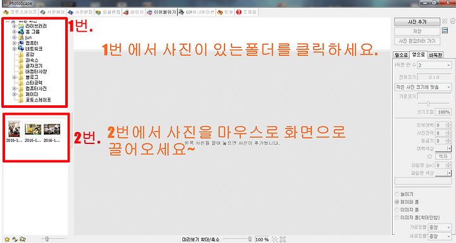Click the 사진 추가 button
This screenshot has height=243, width=456.
tap(417, 22)
